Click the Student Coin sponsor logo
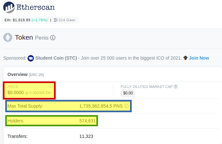This screenshot has height=144, width=222. point(31,58)
